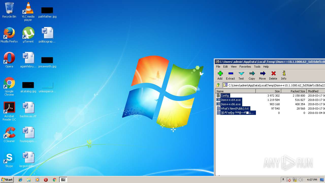Select backtexas.rtf on the desktop
Viewport: 325px width, 183px height.
(28, 110)
